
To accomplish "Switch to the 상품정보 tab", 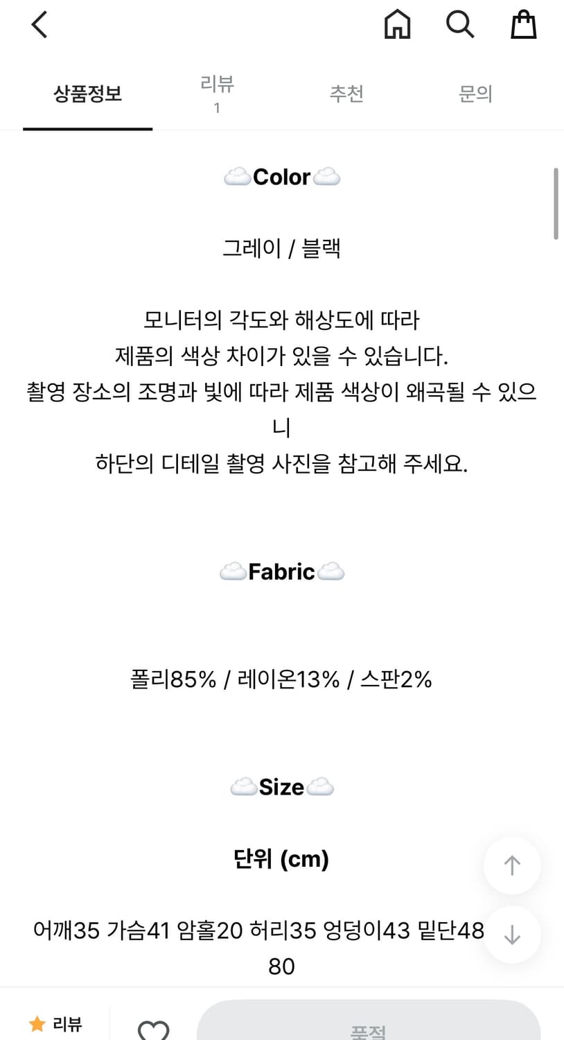I will click(x=87, y=94).
